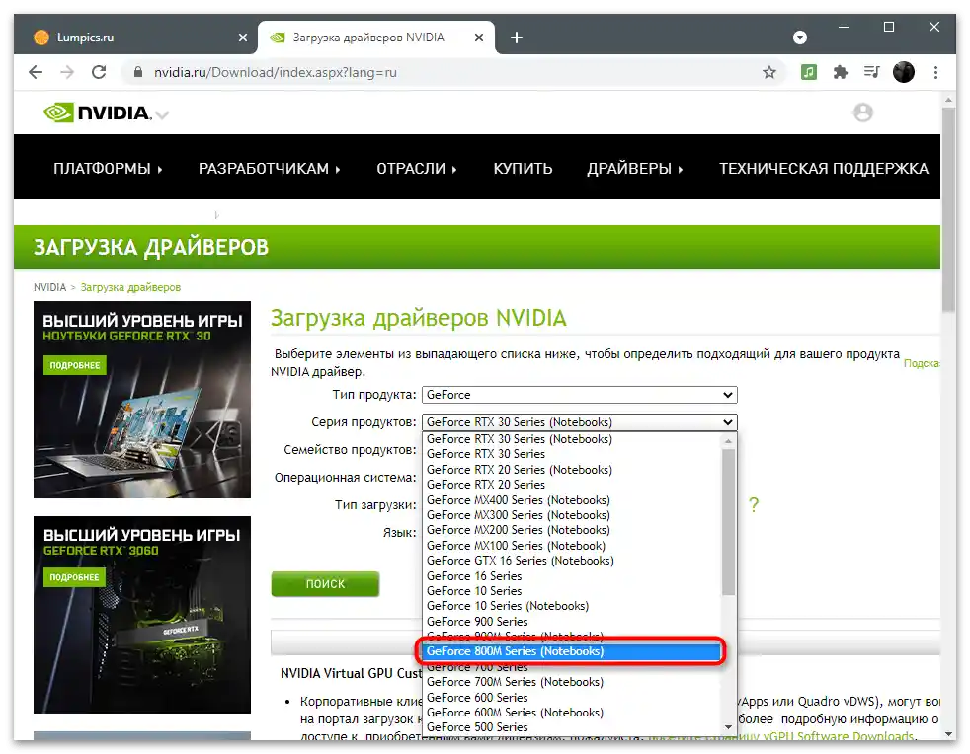Click ПОДРОБНЕЕ on GeForce RTX 3060 banner

(x=74, y=577)
